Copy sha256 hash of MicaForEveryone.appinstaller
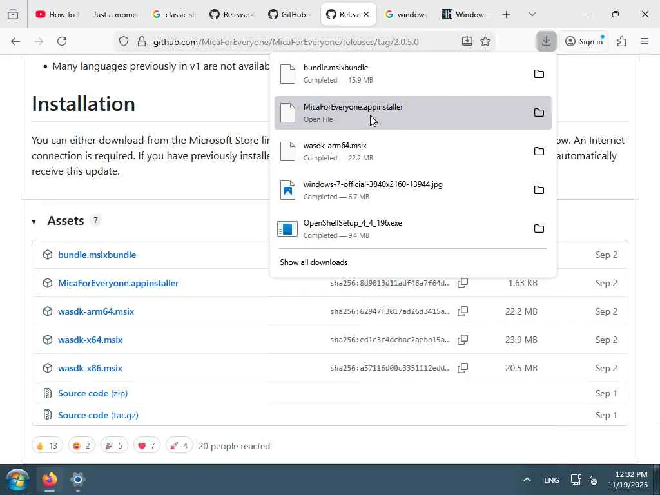Viewport: 660px width, 495px height. (463, 283)
